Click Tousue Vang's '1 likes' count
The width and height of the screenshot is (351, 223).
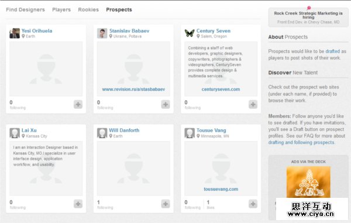[x=210, y=205]
